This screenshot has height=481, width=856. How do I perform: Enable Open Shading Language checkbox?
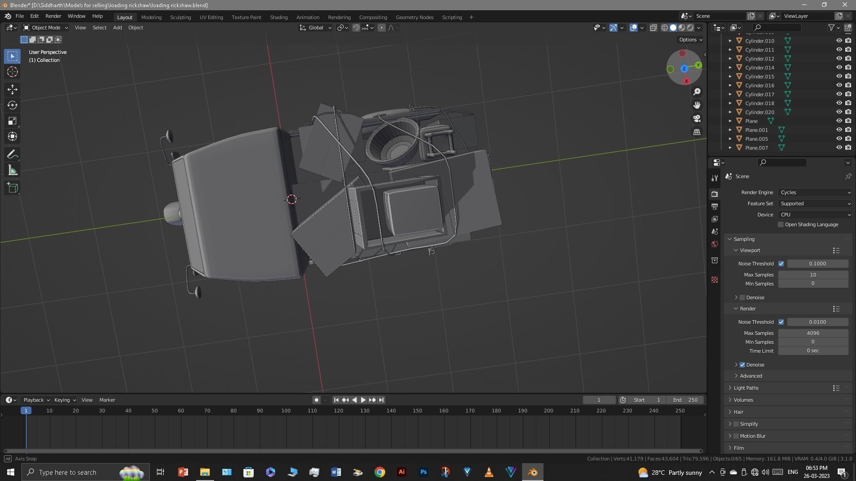[781, 224]
